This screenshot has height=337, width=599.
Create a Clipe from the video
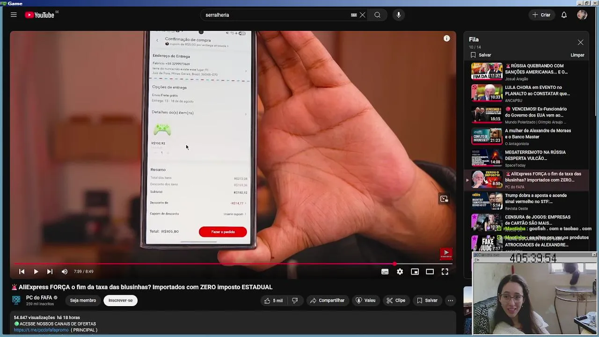click(396, 300)
